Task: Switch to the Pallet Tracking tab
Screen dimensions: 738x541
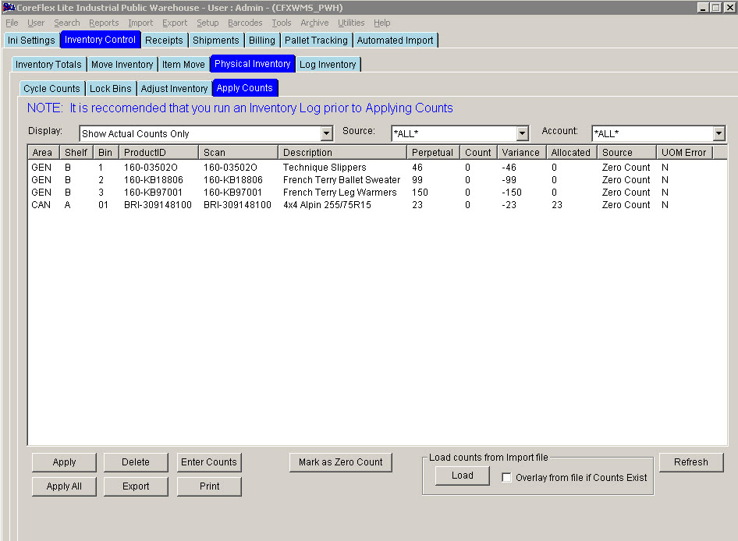Action: [316, 41]
